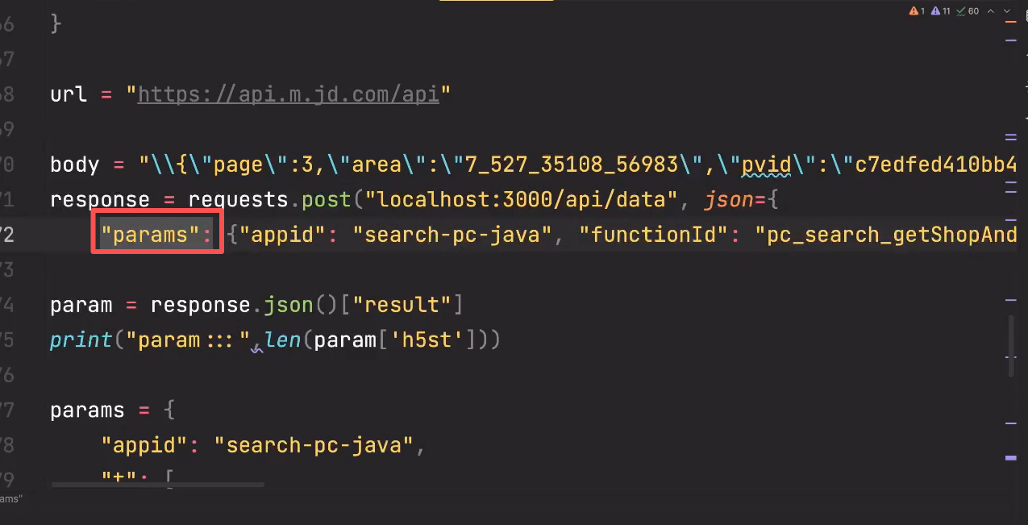
Task: Click the vertical editor scrollbar thumb
Action: coord(1011,345)
